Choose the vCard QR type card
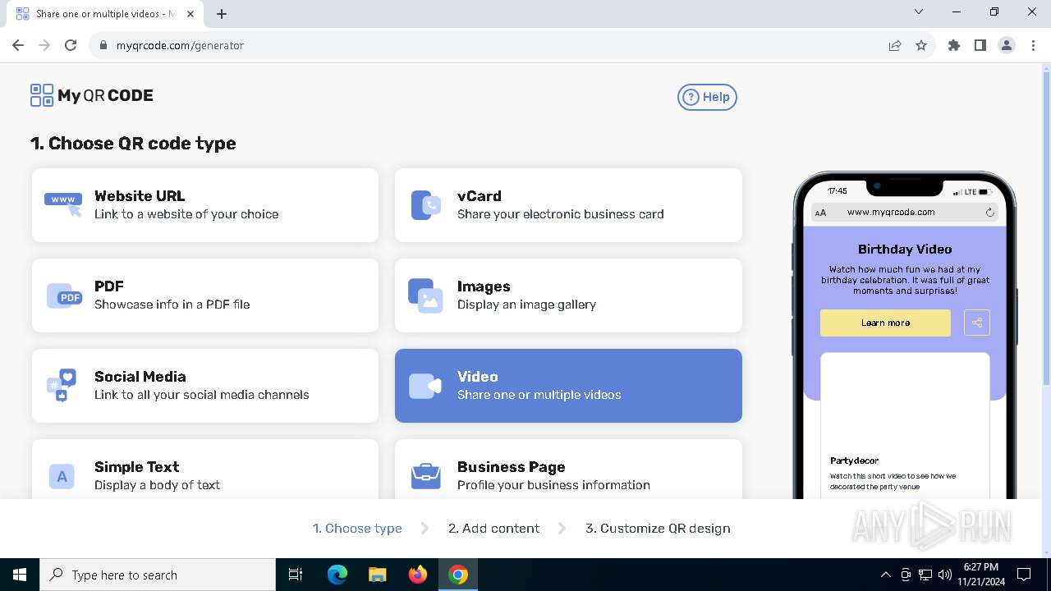This screenshot has height=591, width=1051. point(568,205)
